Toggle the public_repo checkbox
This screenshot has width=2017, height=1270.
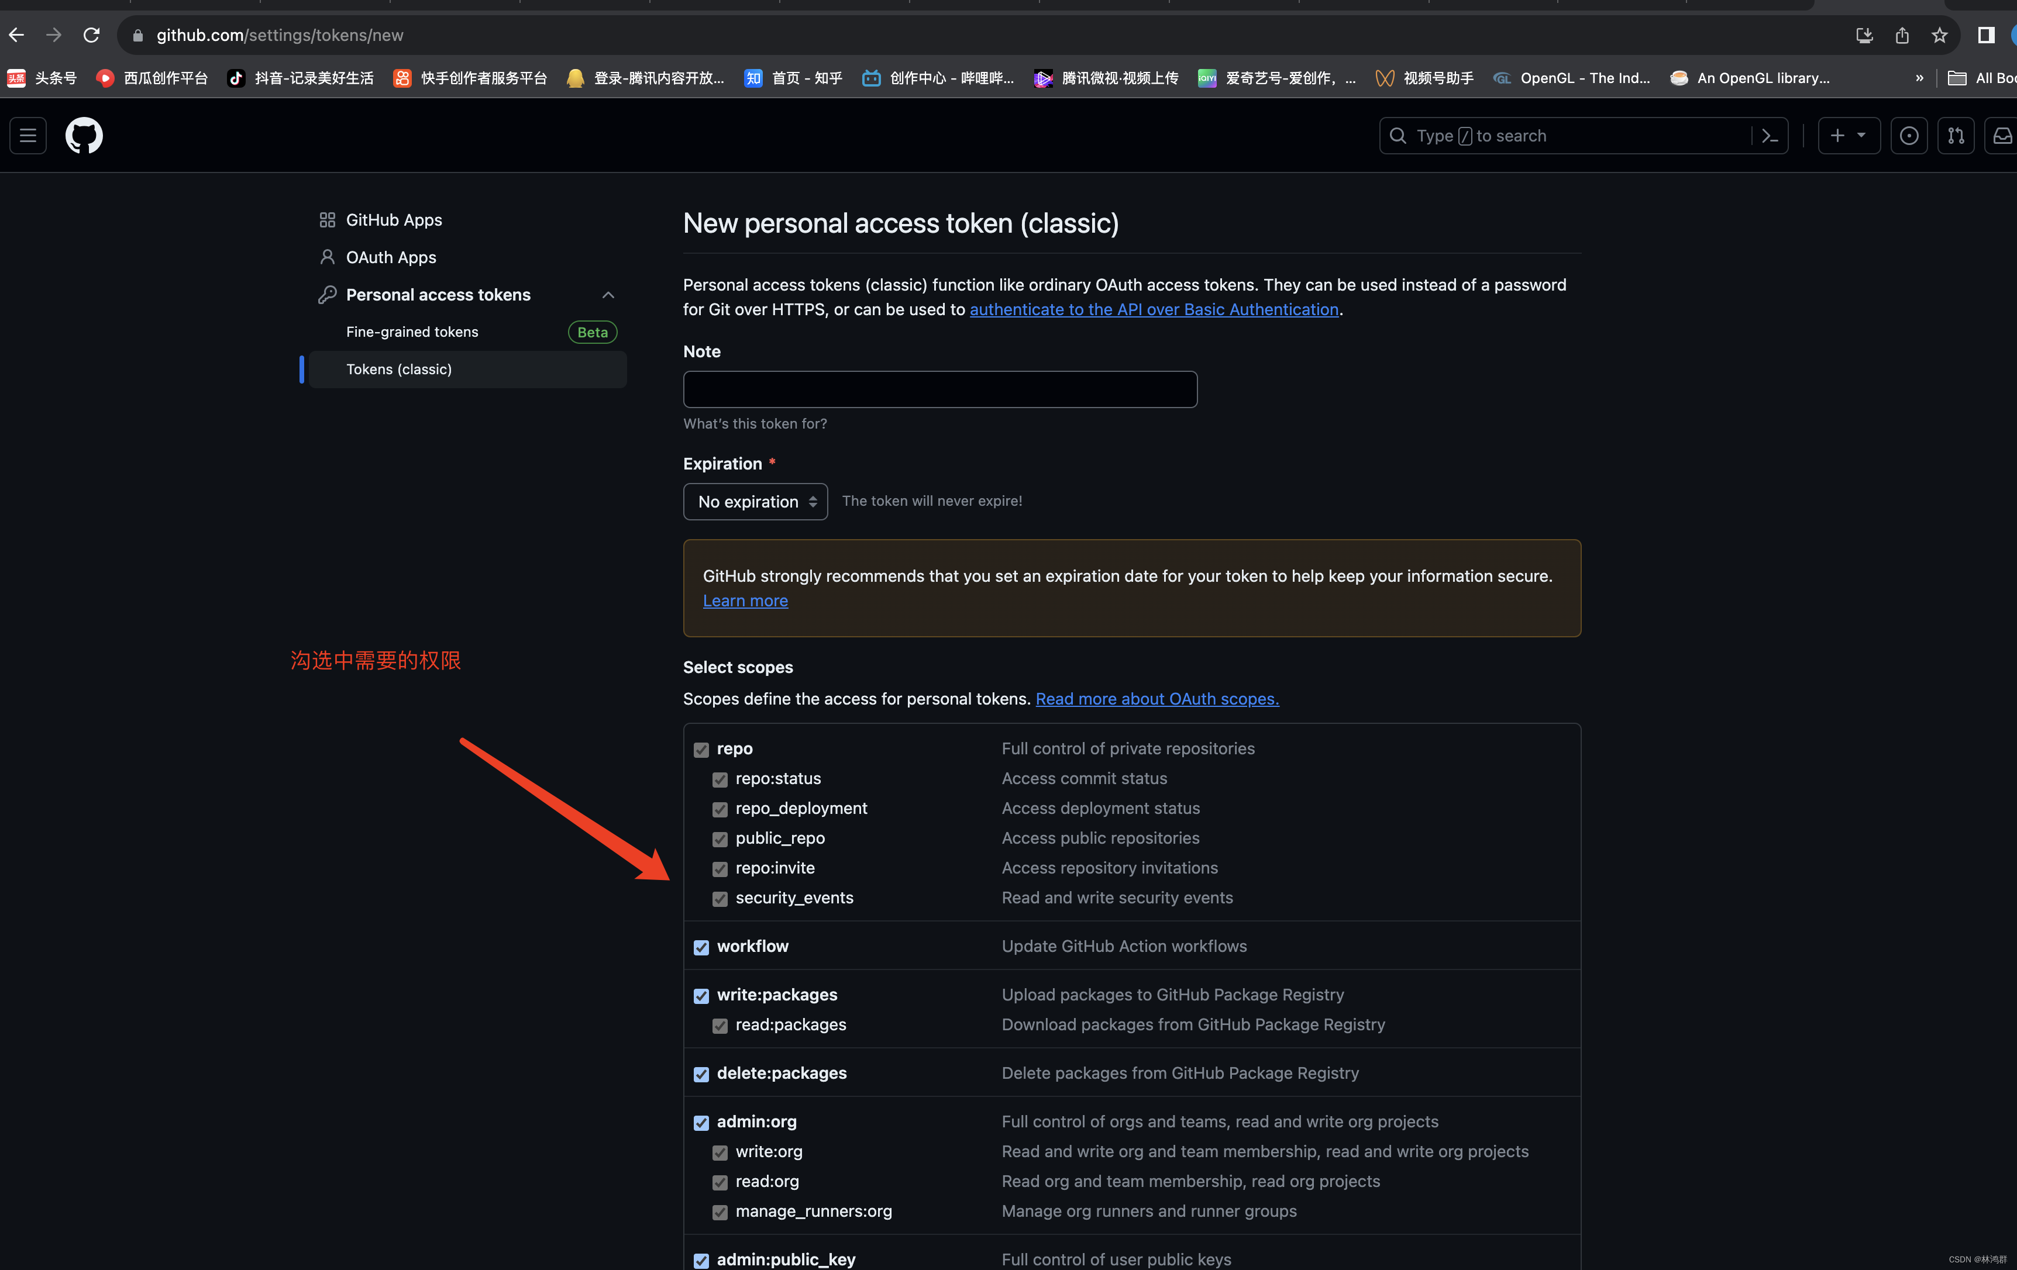point(720,839)
